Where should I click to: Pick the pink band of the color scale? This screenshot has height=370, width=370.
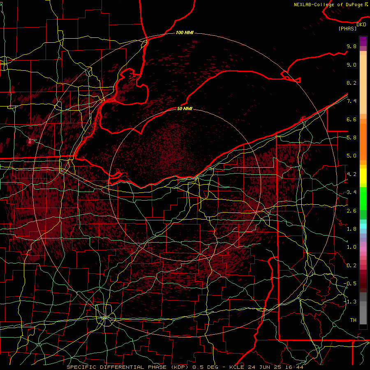coord(363,249)
